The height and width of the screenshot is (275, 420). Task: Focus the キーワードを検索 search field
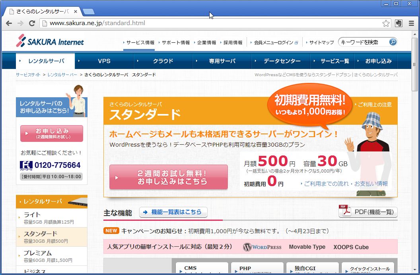364,42
